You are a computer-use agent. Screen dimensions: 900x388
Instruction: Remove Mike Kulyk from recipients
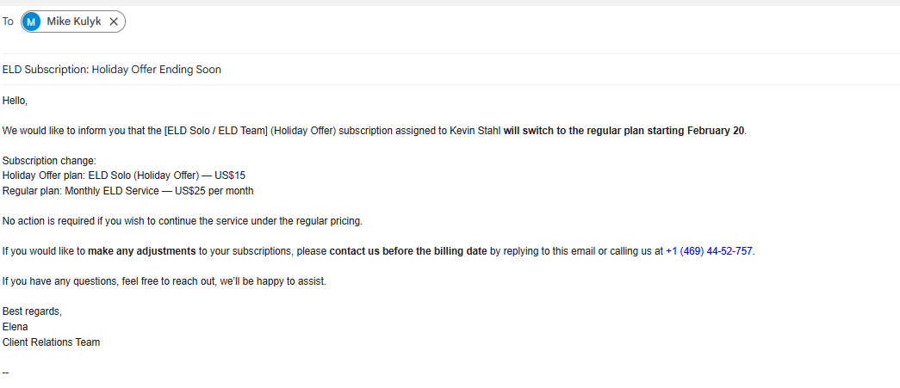tap(114, 22)
